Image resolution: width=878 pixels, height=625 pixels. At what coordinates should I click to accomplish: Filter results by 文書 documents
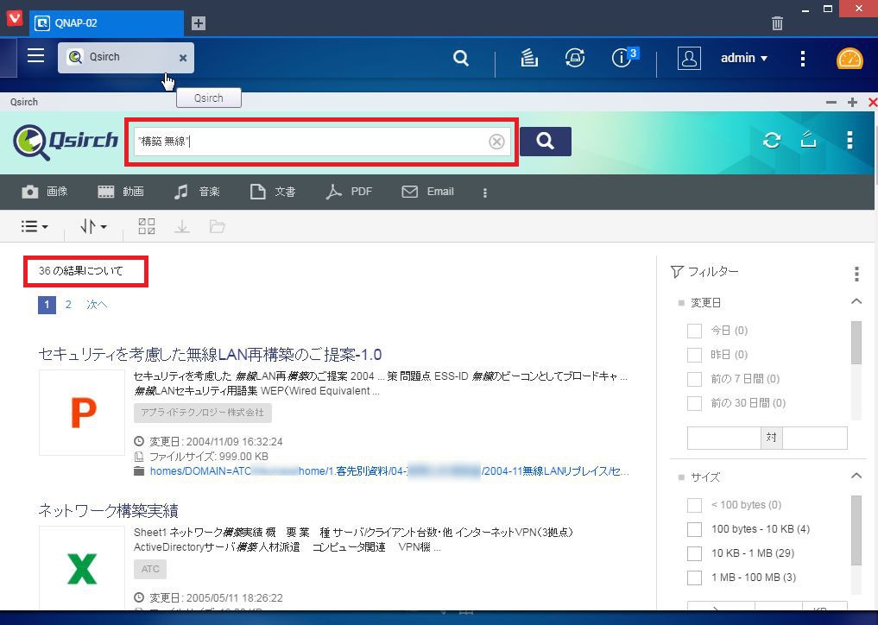pyautogui.click(x=273, y=193)
